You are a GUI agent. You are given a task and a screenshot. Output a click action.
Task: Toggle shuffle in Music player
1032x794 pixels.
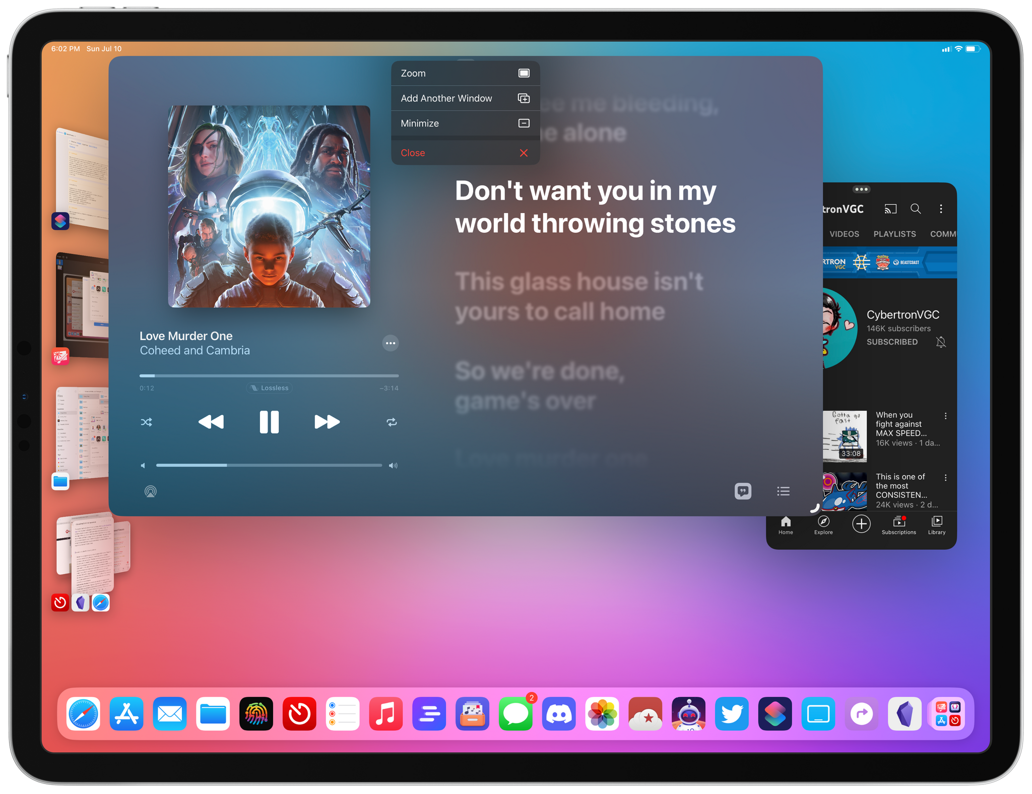point(146,422)
